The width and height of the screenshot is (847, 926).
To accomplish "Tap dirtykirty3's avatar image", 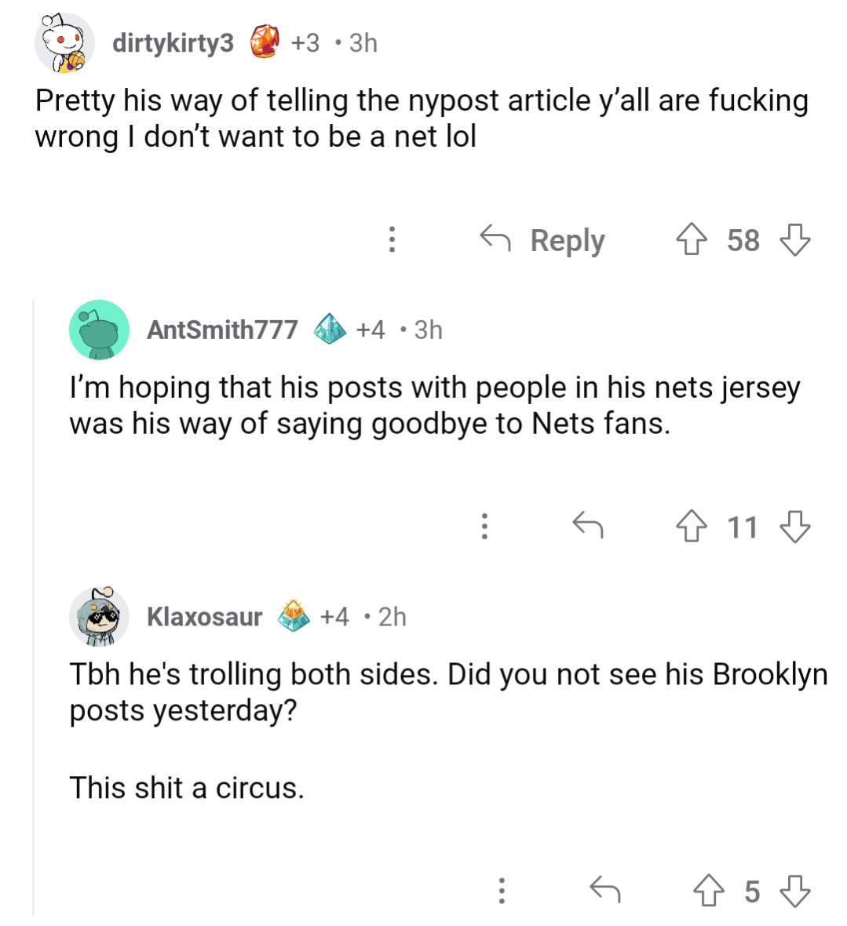I will pos(64,45).
